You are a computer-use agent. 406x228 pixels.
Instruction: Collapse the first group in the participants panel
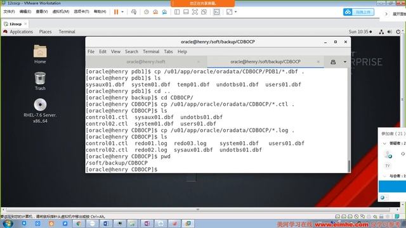(x=384, y=143)
